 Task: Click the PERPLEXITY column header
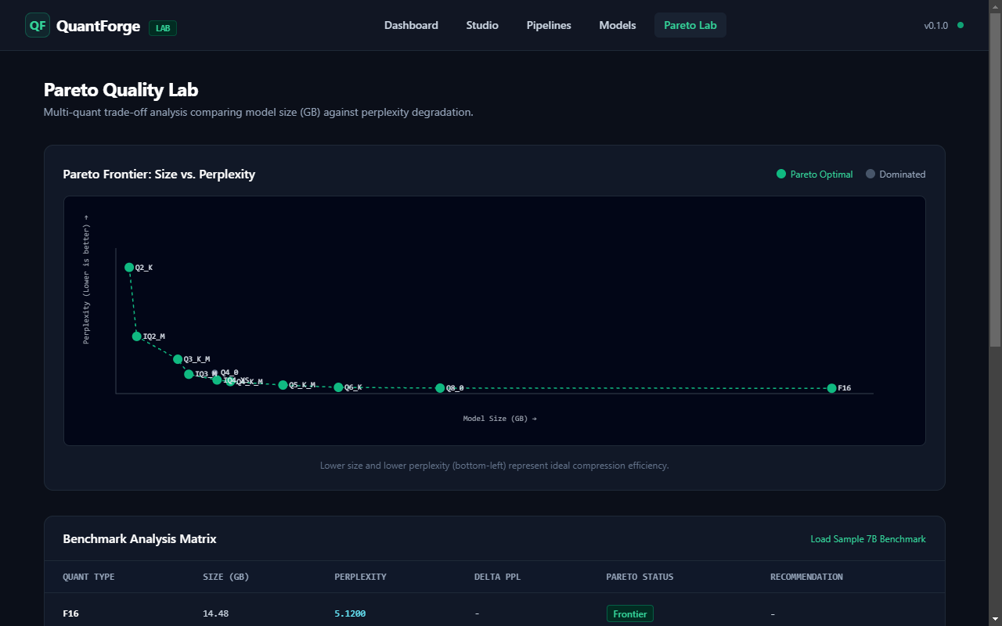[360, 577]
